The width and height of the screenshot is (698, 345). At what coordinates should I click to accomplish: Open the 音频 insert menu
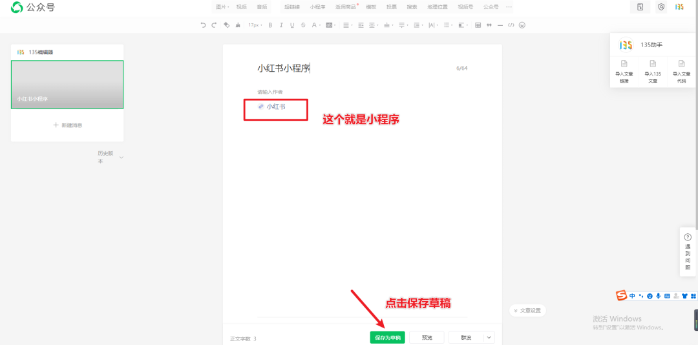pos(262,7)
